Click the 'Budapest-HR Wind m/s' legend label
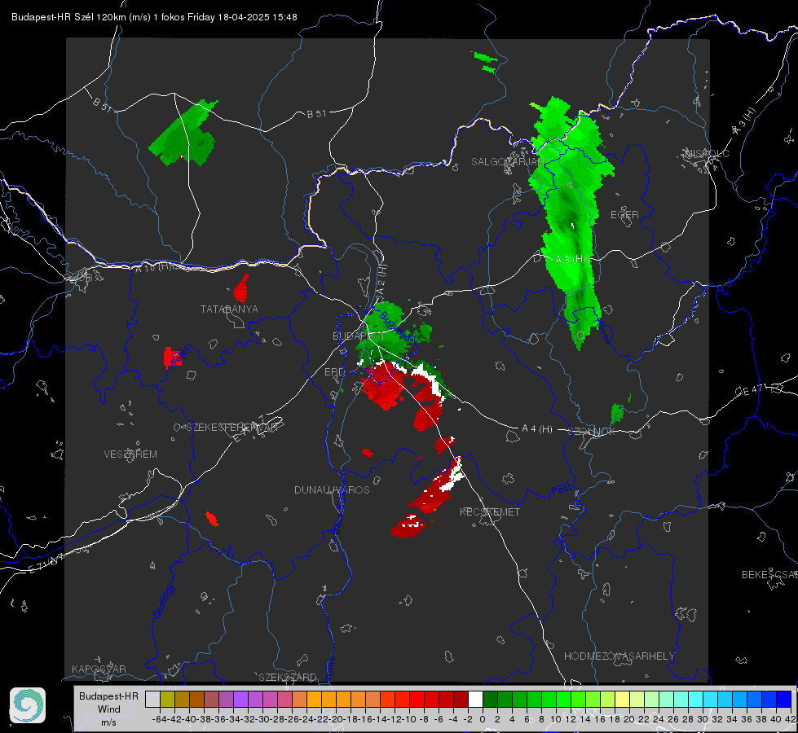This screenshot has width=798, height=733. click(108, 709)
